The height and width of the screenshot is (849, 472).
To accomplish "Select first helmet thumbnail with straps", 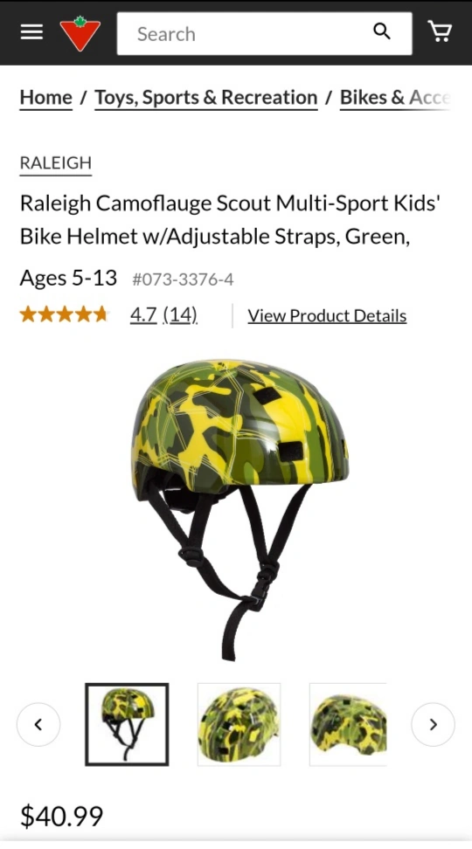I will (x=127, y=724).
